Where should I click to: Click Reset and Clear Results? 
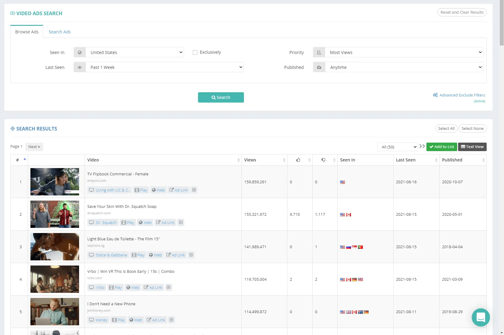click(x=462, y=12)
